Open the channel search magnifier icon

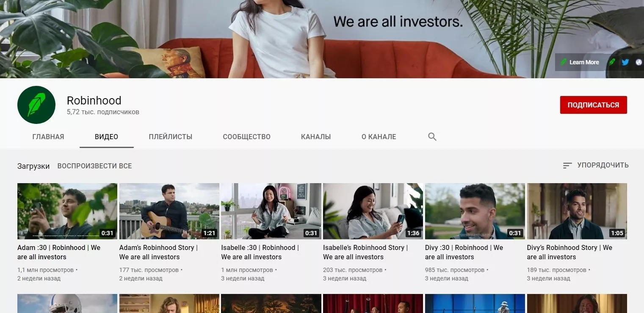[x=432, y=137]
